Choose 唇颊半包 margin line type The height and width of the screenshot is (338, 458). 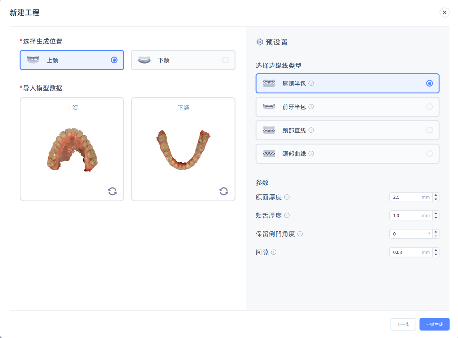pos(348,83)
